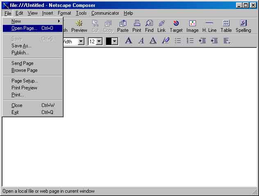Click the Paste toolbar icon
This screenshot has height=196, width=259.
[x=123, y=26]
